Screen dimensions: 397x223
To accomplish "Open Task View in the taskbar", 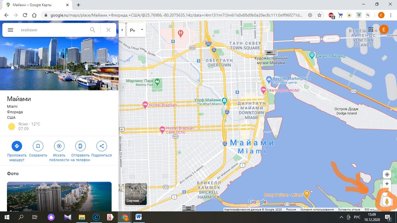I will tap(35, 217).
